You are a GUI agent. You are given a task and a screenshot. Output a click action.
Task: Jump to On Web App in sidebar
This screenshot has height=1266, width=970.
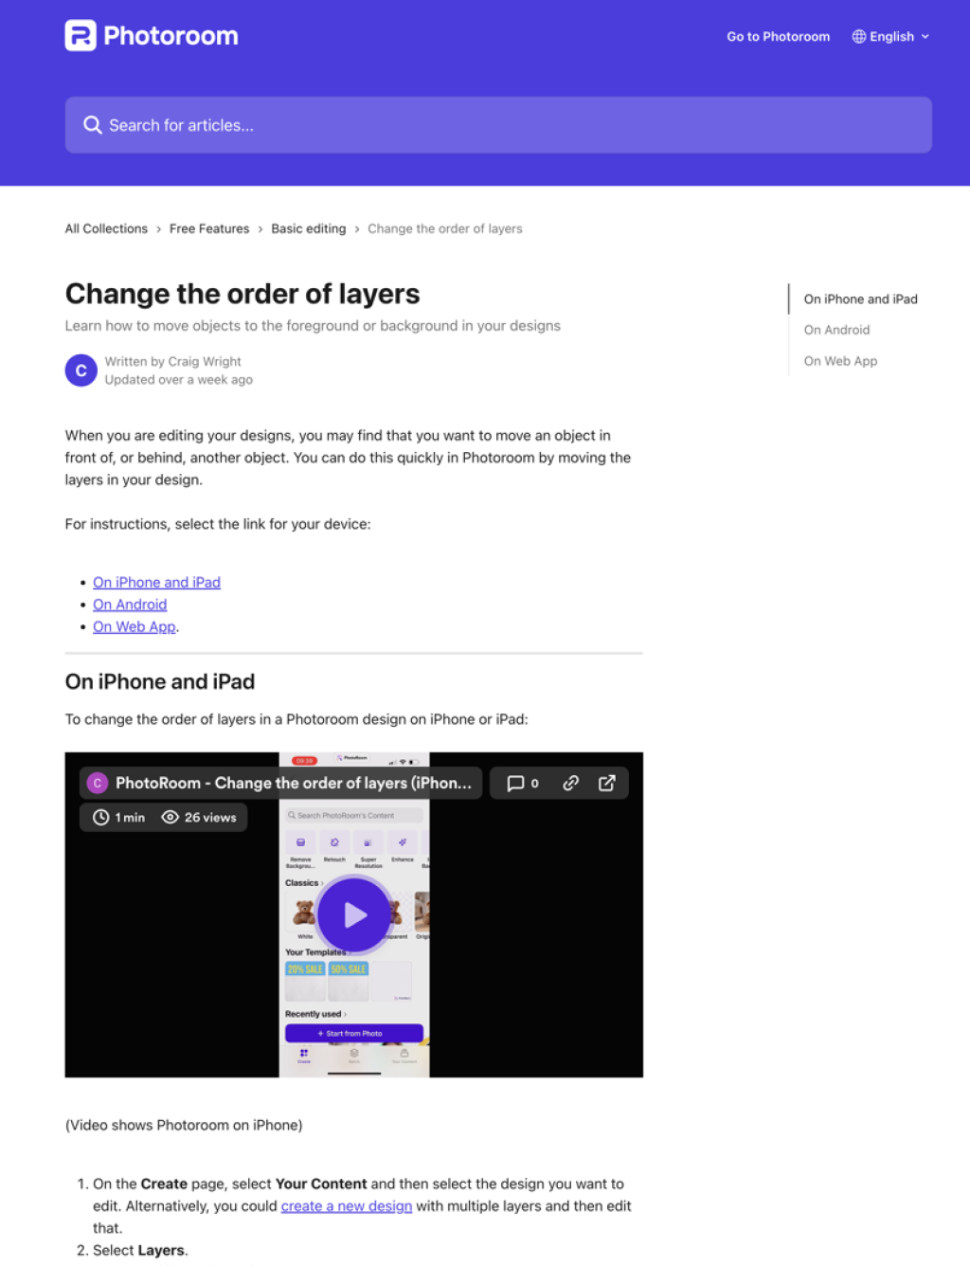(x=840, y=361)
